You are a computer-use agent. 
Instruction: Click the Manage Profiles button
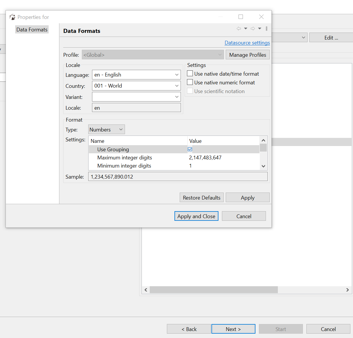coord(248,54)
